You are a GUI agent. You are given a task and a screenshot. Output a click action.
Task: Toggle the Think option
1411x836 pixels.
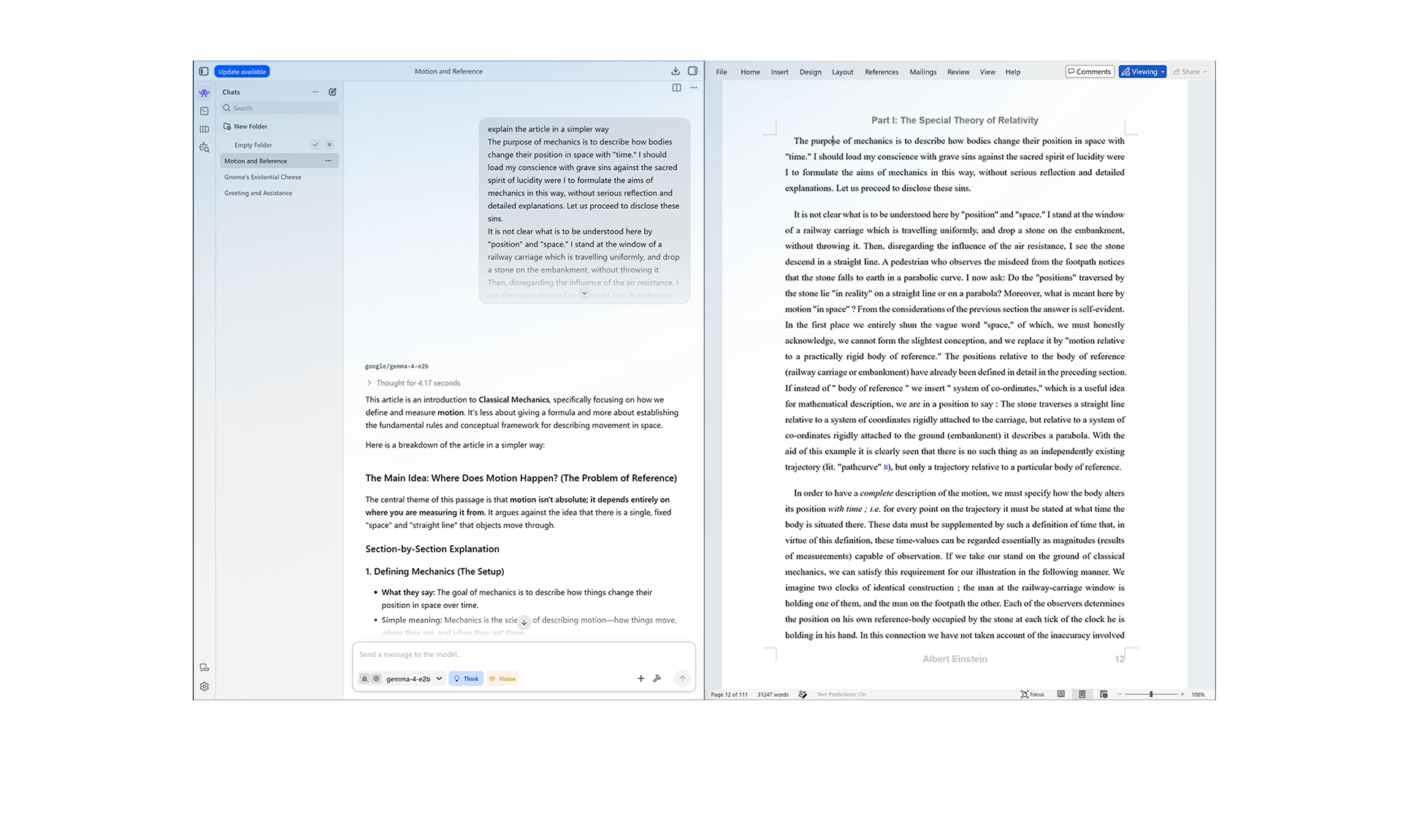coord(466,679)
